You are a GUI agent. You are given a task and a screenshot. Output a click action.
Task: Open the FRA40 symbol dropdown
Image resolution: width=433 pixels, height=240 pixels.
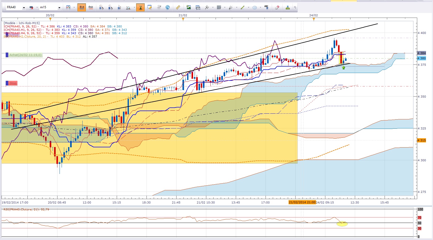tap(24, 8)
